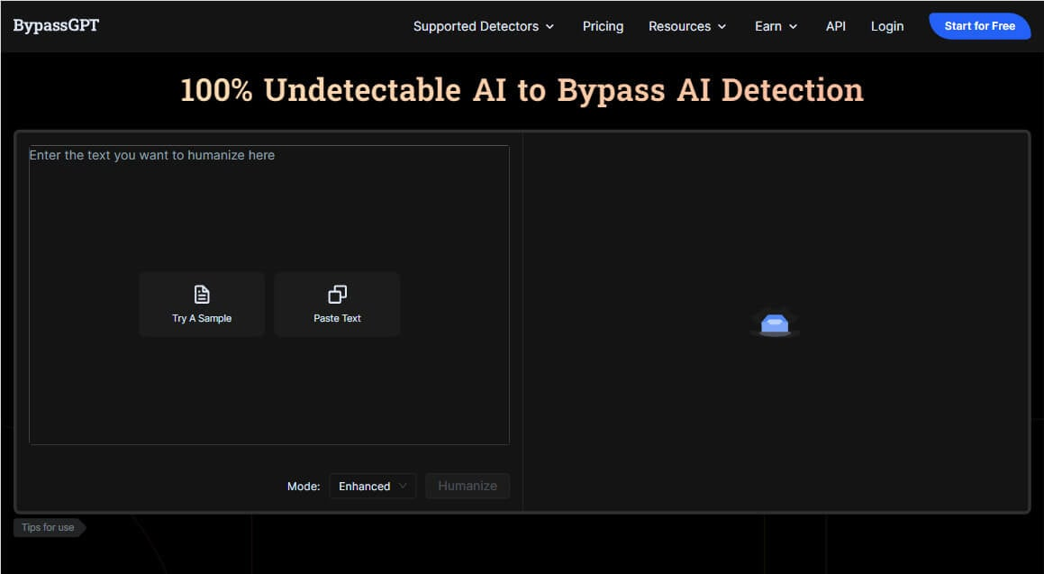The height and width of the screenshot is (574, 1044).
Task: Open the API nav item
Action: [x=836, y=26]
